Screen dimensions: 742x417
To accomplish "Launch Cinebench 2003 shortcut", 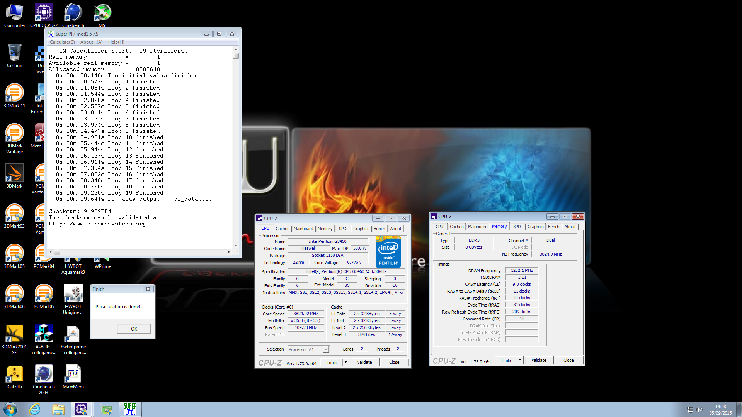I will pos(44,380).
